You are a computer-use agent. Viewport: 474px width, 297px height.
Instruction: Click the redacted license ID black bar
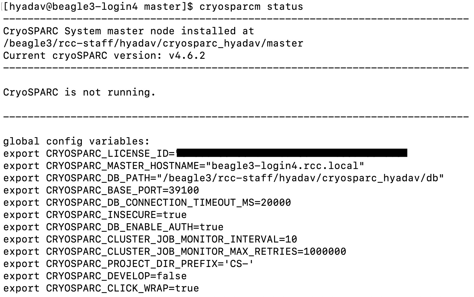click(292, 153)
